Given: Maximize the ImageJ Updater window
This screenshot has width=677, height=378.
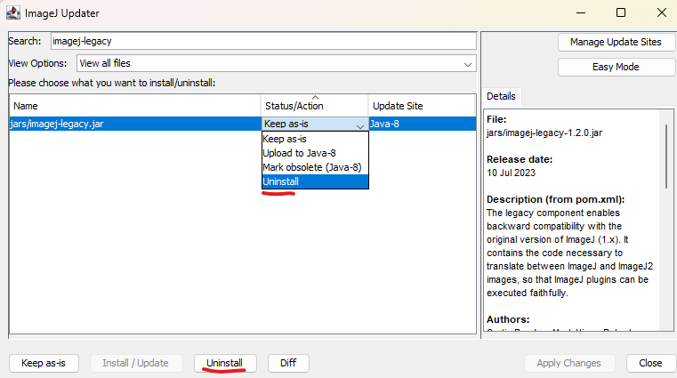Looking at the screenshot, I should pyautogui.click(x=621, y=13).
